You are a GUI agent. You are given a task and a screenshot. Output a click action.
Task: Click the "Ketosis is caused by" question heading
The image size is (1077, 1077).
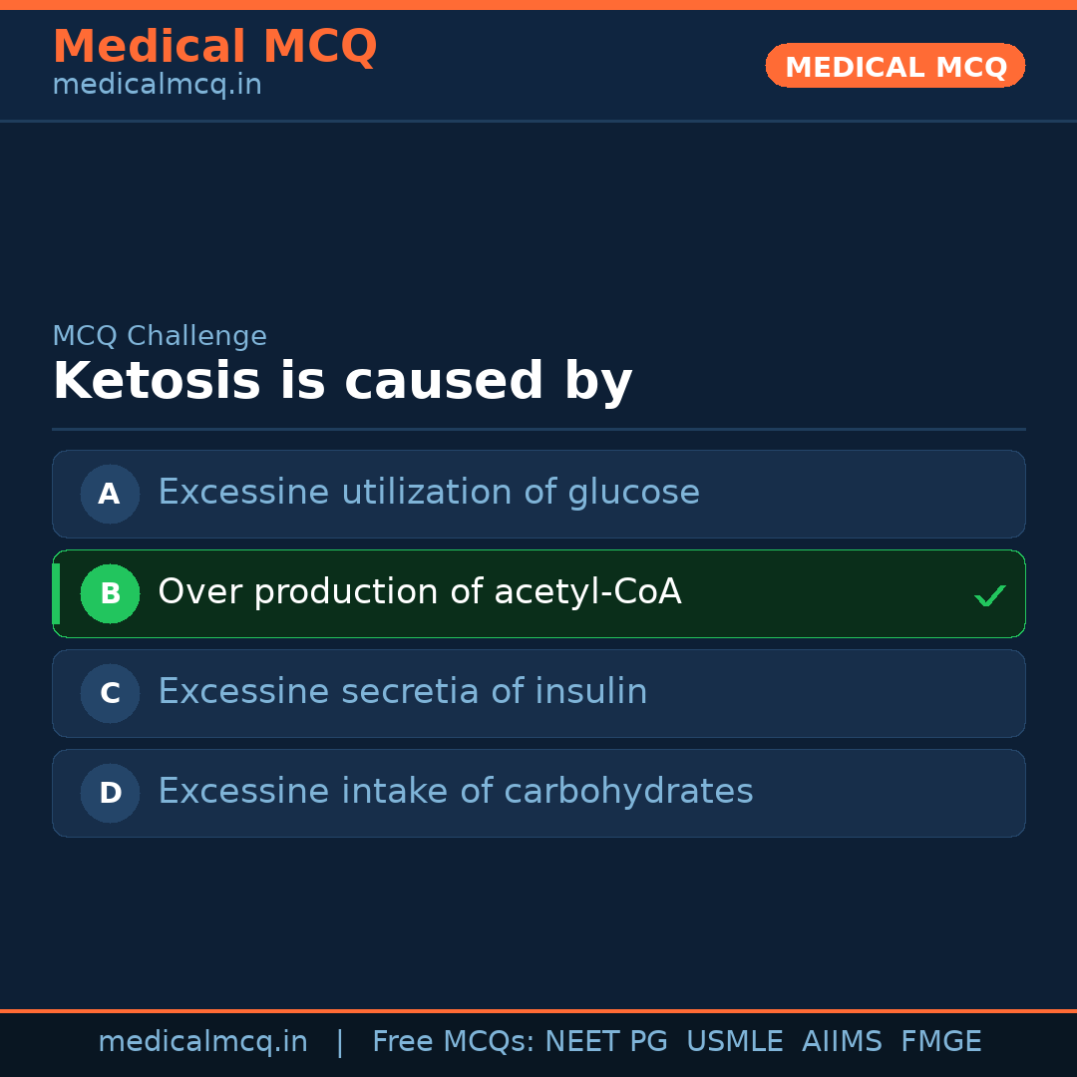pyautogui.click(x=342, y=382)
